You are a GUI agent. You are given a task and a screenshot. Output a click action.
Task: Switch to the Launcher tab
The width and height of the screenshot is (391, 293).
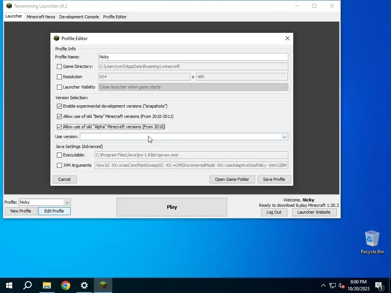click(x=14, y=16)
